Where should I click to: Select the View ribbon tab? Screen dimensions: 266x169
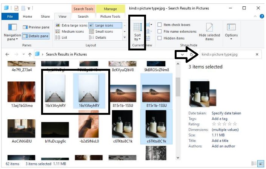(62, 17)
